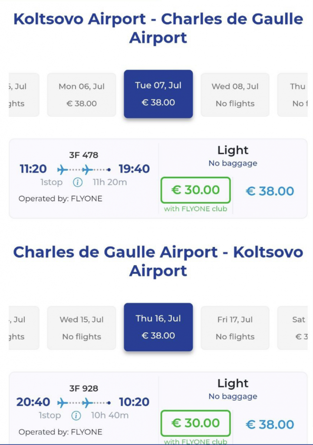This screenshot has width=313, height=445.
Task: Select the partially visible leftmost outbound date tab
Action: tap(23, 95)
